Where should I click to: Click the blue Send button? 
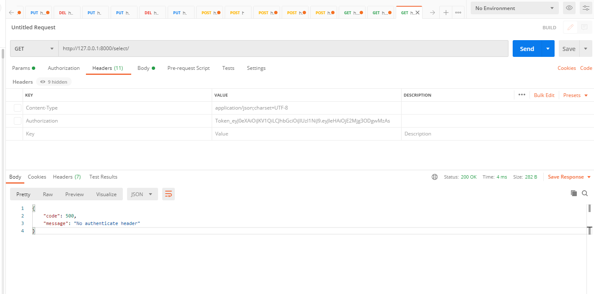(x=527, y=49)
